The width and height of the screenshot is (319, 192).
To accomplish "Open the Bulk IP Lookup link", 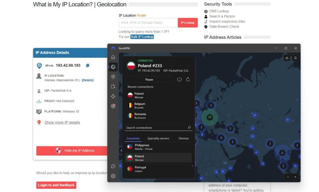I will tap(142, 37).
